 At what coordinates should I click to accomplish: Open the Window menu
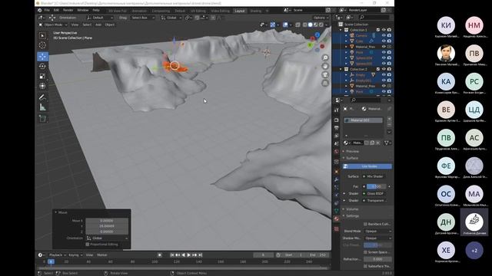(83, 10)
